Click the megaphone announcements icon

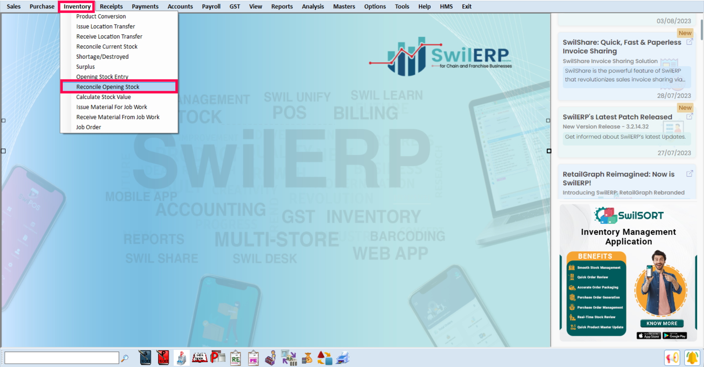coord(672,358)
